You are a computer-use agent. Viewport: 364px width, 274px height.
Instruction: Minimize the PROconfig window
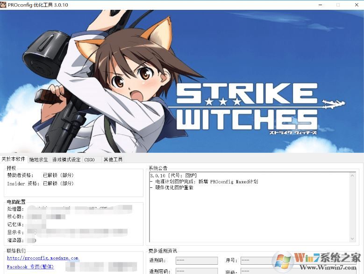[320, 5]
